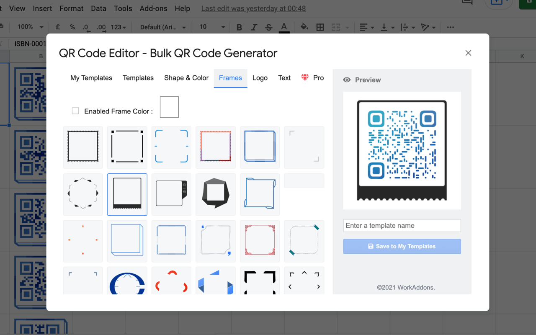Open the Add-ons menu
This screenshot has width=536, height=335.
click(x=153, y=8)
